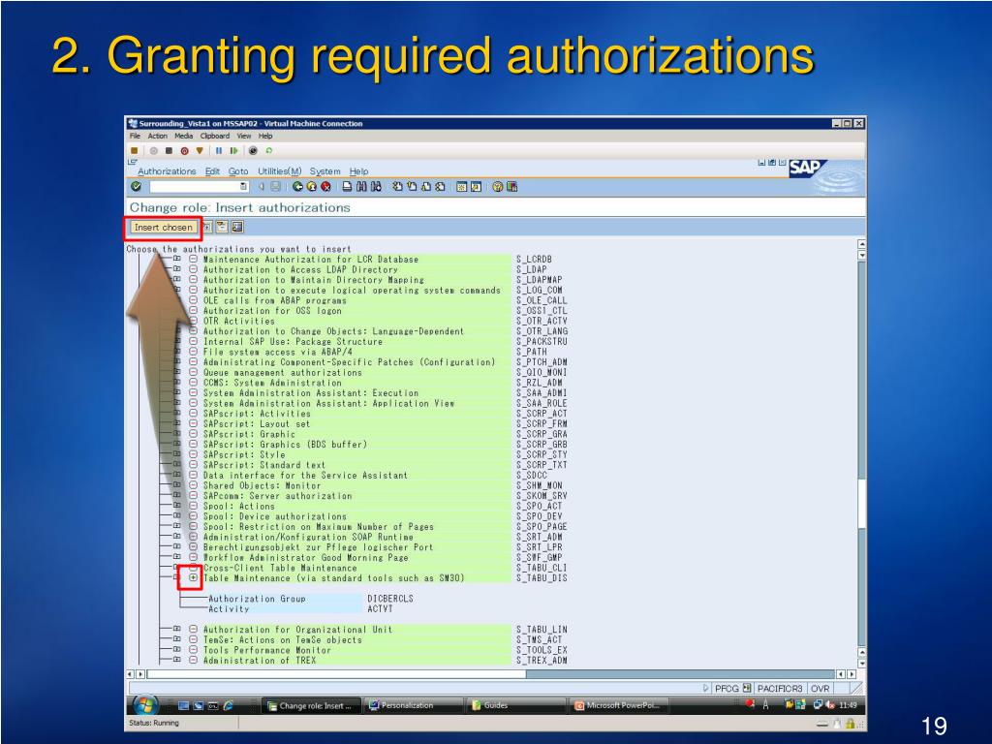Click the green Enter checkmark icon
Image resolution: width=992 pixels, height=744 pixels.
(x=136, y=187)
